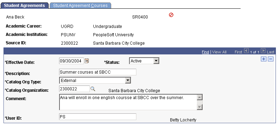Screen dimensions: 278x127
Task: Click the Source ID value 2300022
Action: [69, 43]
